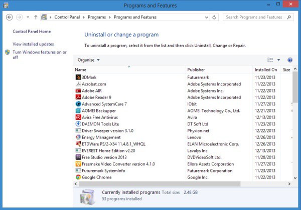Click the vertical scrollbar down arrow

click(295, 177)
